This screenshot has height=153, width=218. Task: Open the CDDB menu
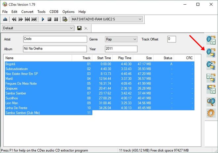[54, 12]
